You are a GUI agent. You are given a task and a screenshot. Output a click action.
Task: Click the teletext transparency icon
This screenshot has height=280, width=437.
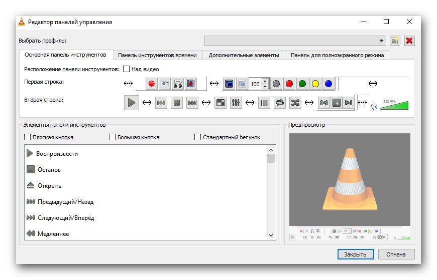[242, 84]
